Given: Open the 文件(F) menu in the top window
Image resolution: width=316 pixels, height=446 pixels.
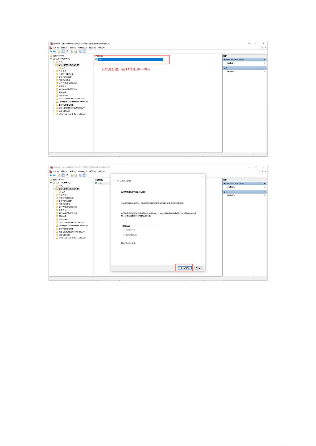Looking at the screenshot, I should 56,48.
